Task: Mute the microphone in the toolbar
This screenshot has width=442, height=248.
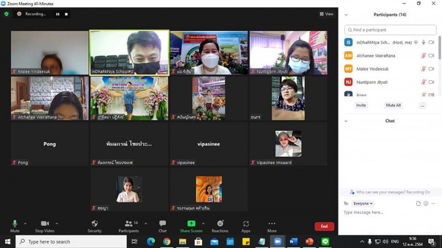Action: [15, 227]
